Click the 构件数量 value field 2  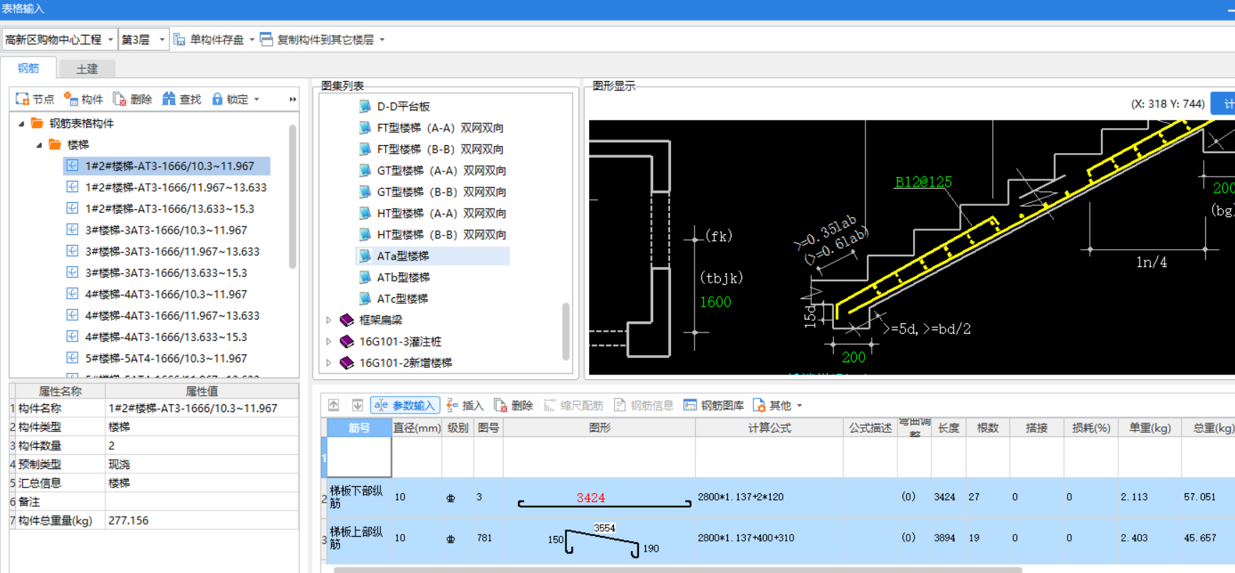click(x=202, y=446)
